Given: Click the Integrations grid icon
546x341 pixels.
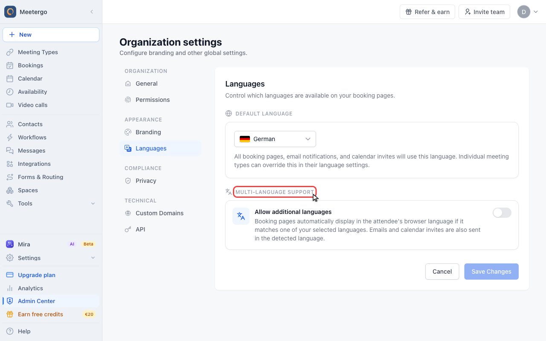Looking at the screenshot, I should pyautogui.click(x=10, y=164).
